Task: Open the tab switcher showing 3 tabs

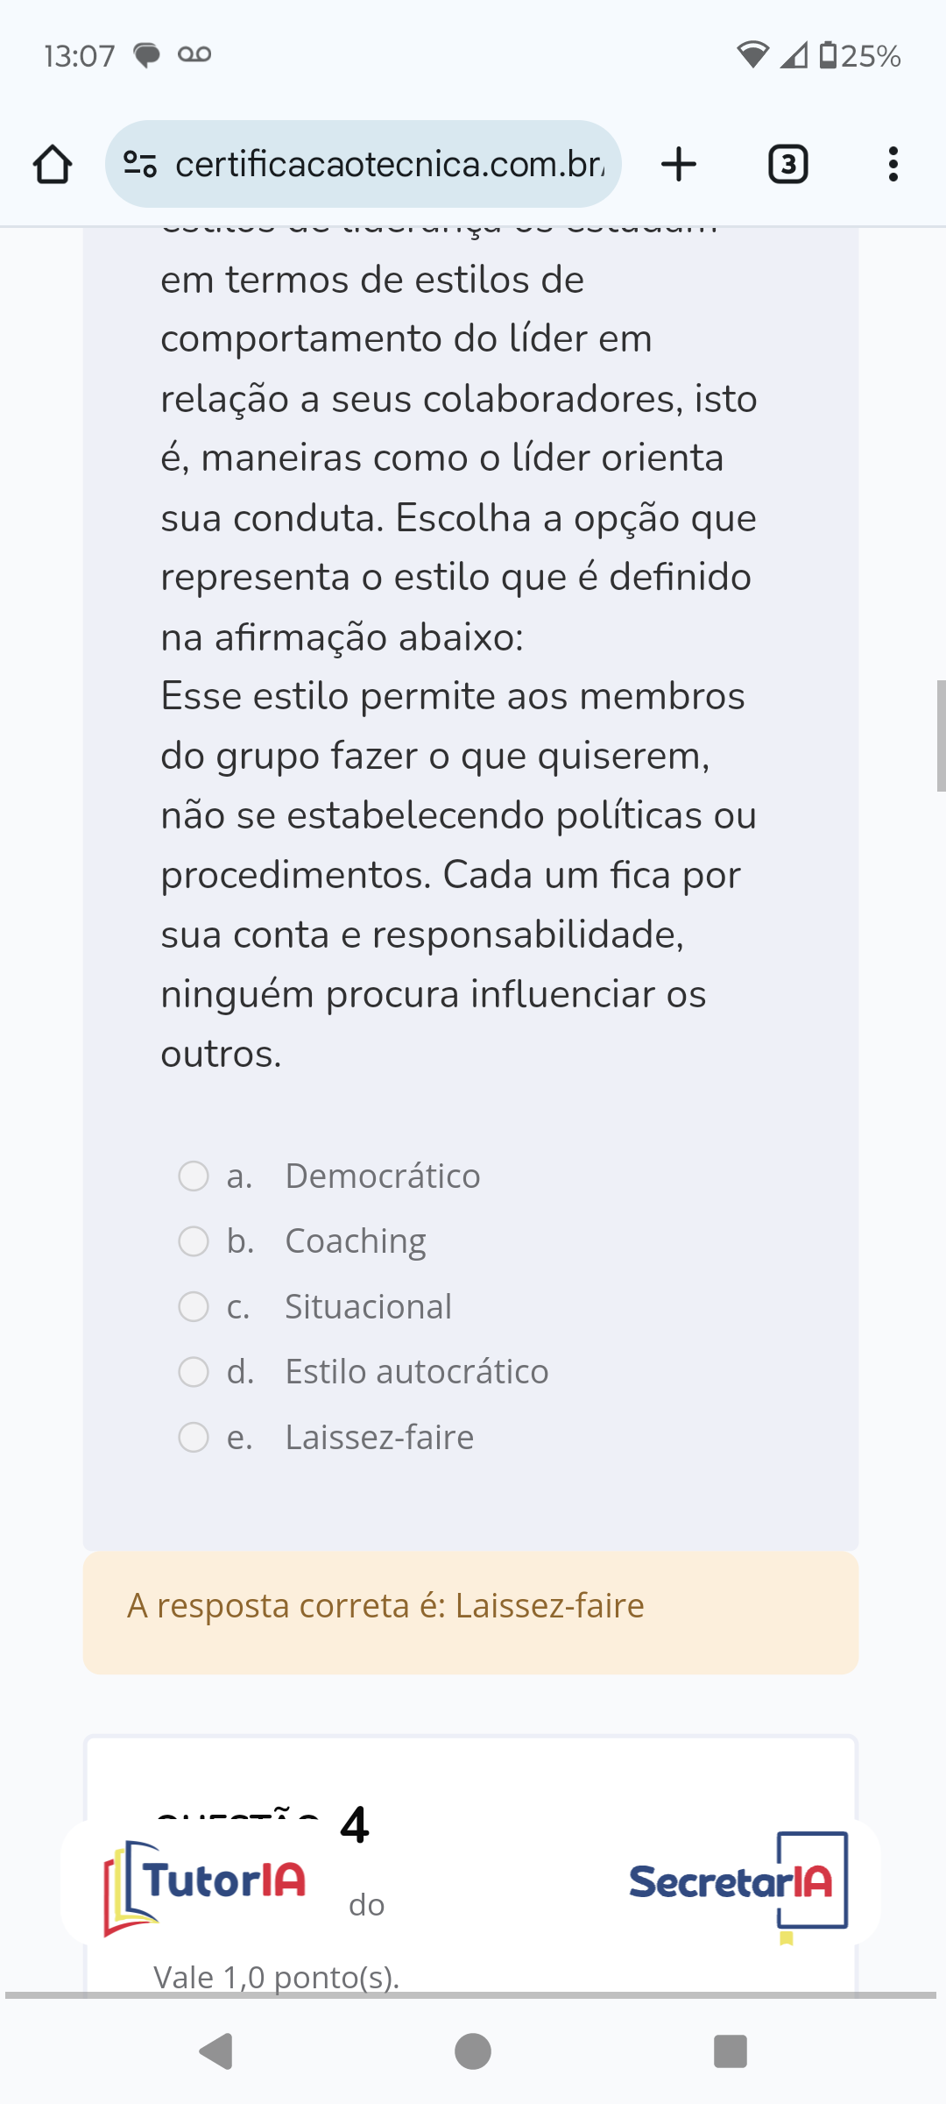Action: tap(787, 164)
